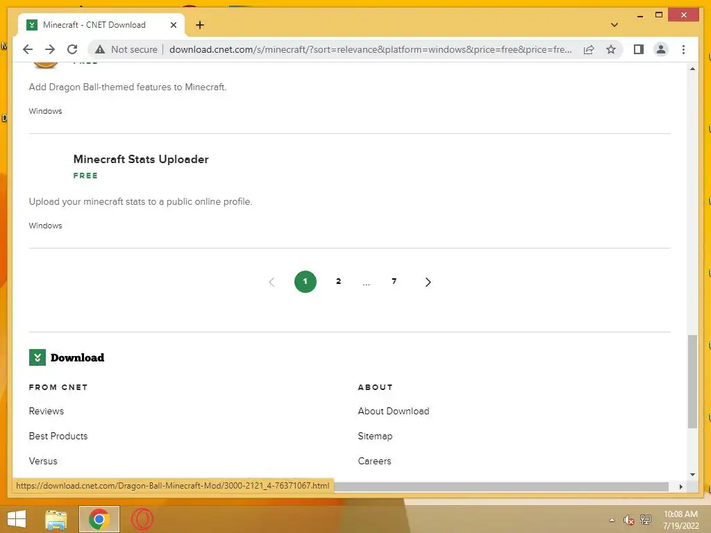Open the network tray icon
The height and width of the screenshot is (533, 711).
(645, 520)
